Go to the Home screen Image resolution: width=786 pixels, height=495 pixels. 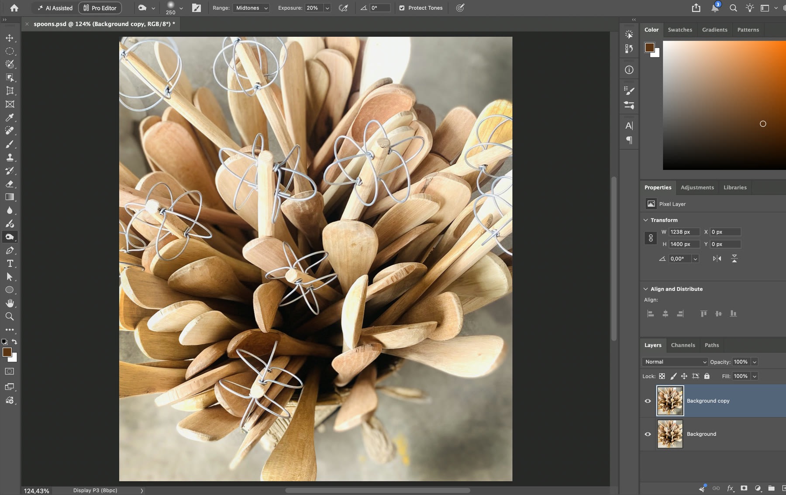14,8
